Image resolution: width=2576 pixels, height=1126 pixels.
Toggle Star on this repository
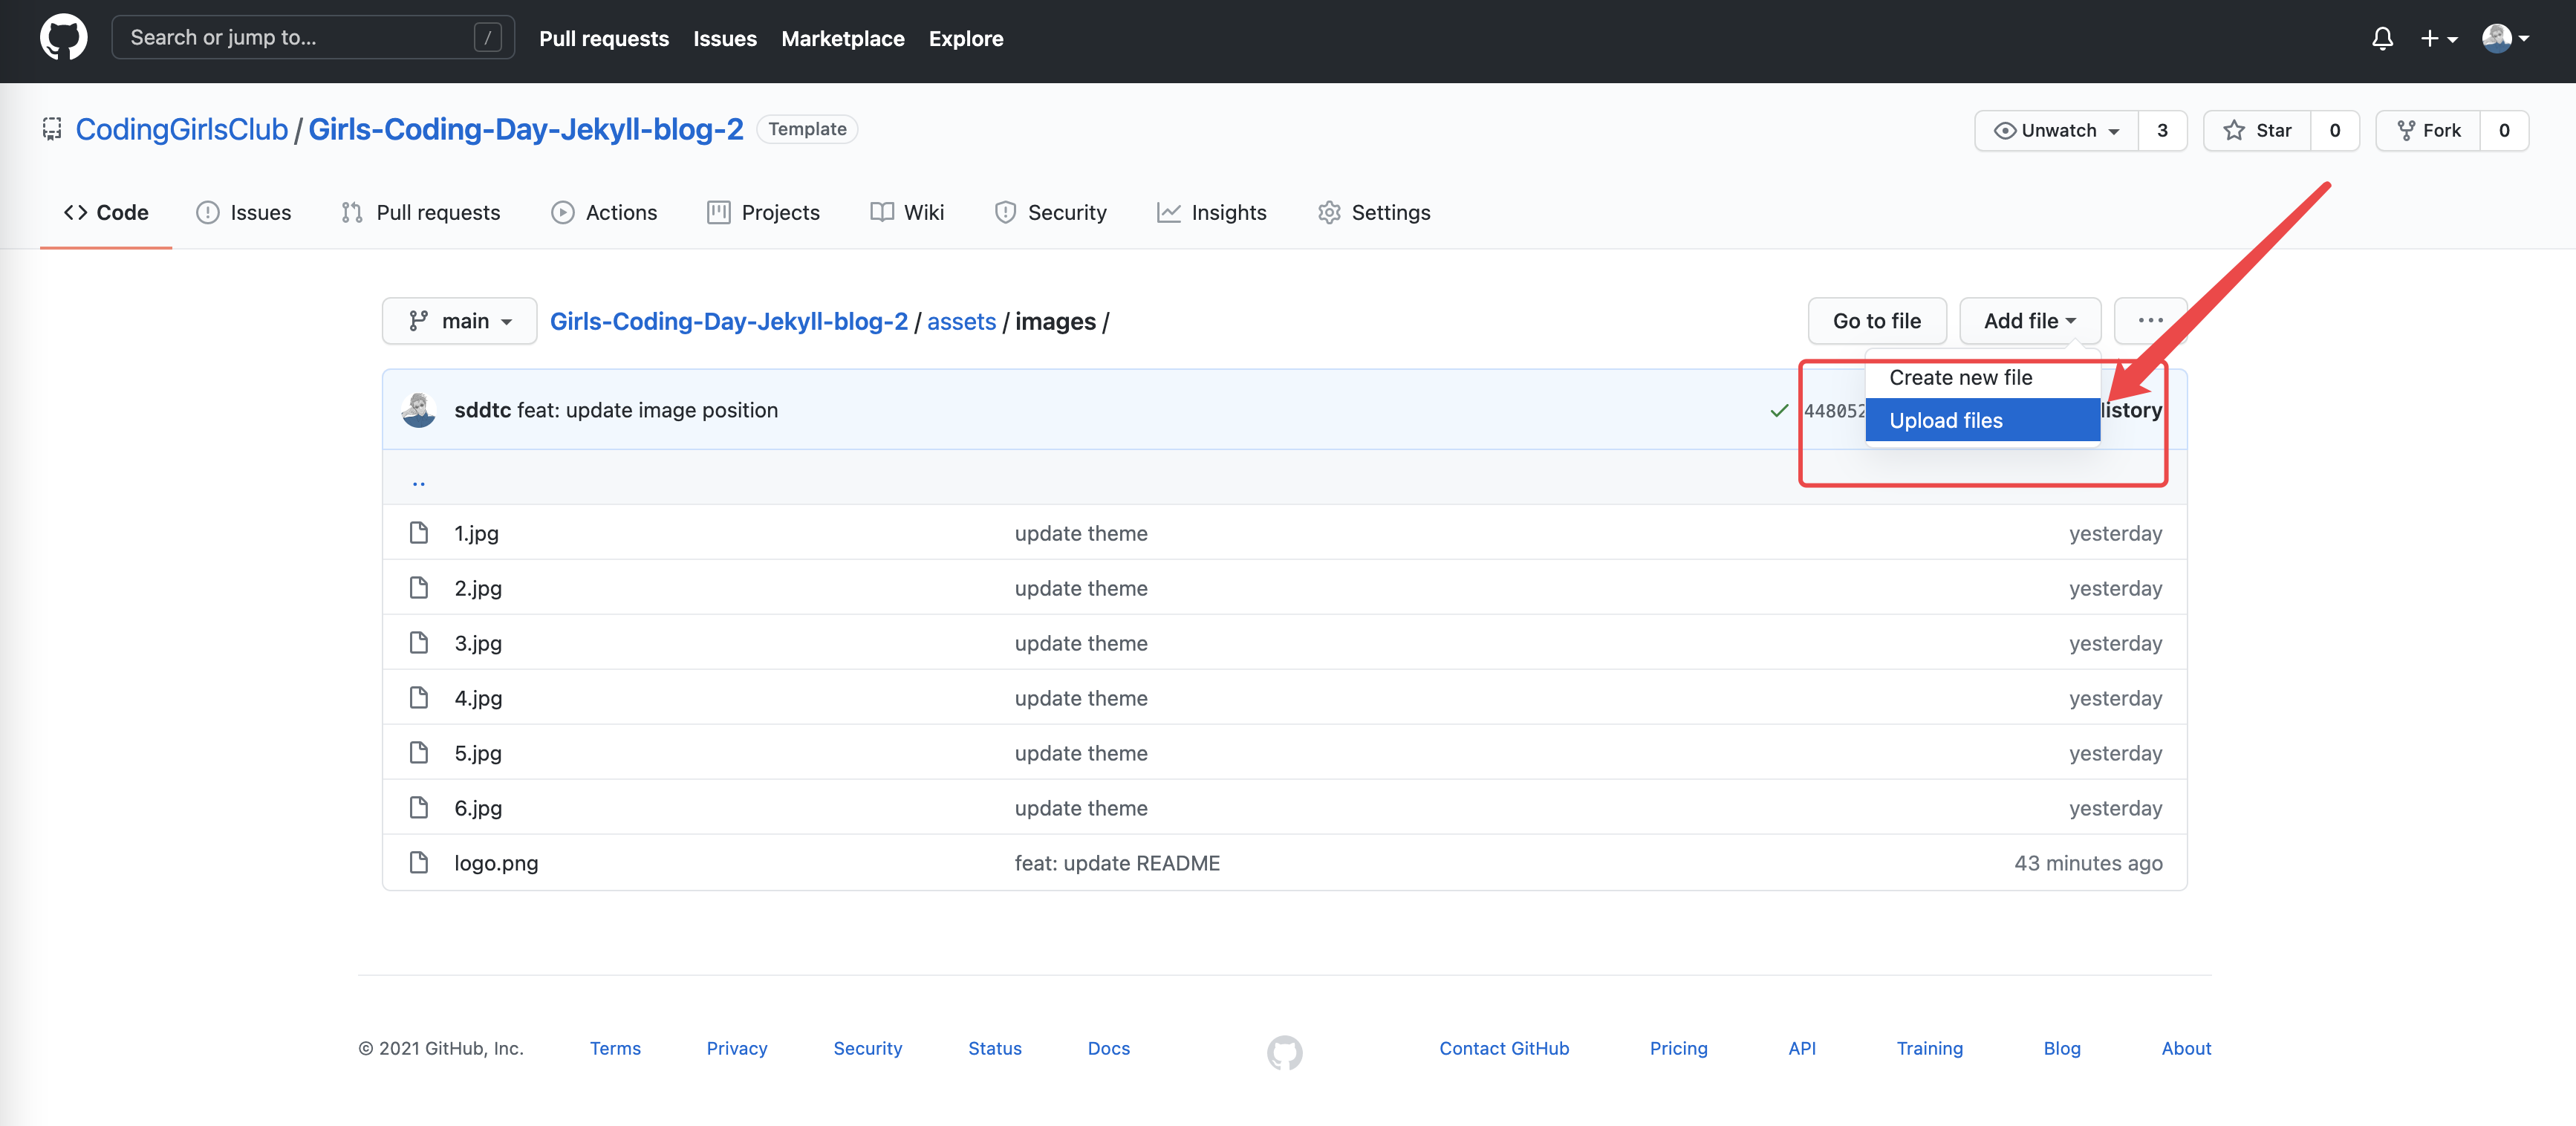pyautogui.click(x=2257, y=131)
